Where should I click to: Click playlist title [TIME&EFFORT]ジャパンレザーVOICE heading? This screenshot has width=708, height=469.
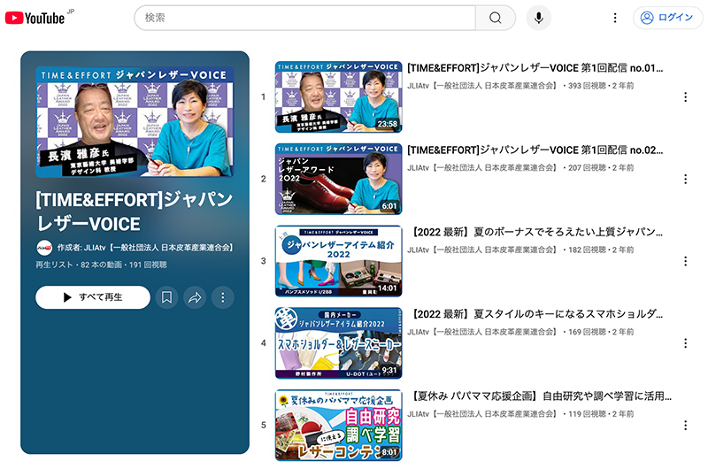pyautogui.click(x=135, y=211)
